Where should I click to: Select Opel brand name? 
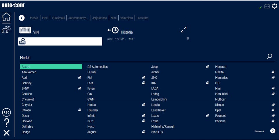click(x=218, y=110)
